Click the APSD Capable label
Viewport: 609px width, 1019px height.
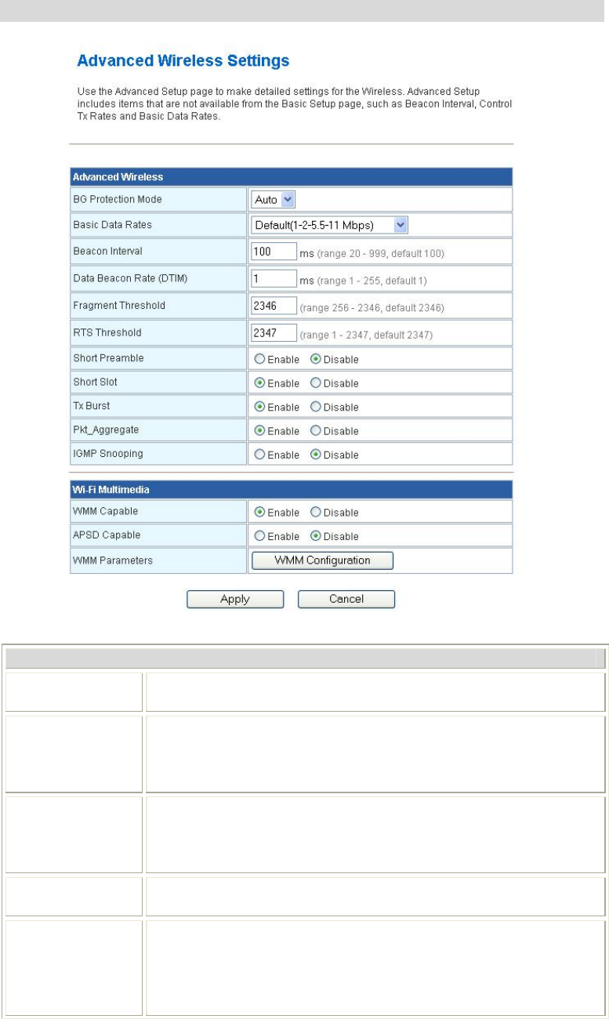[107, 535]
